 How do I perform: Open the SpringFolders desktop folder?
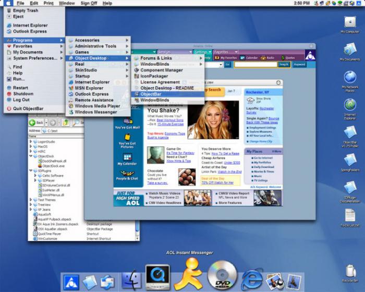coord(350,163)
